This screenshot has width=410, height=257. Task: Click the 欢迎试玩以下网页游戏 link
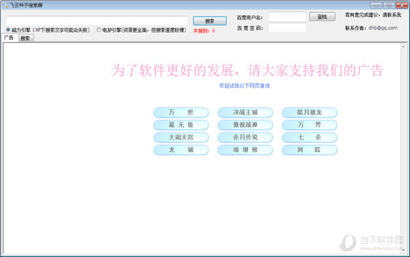point(245,85)
